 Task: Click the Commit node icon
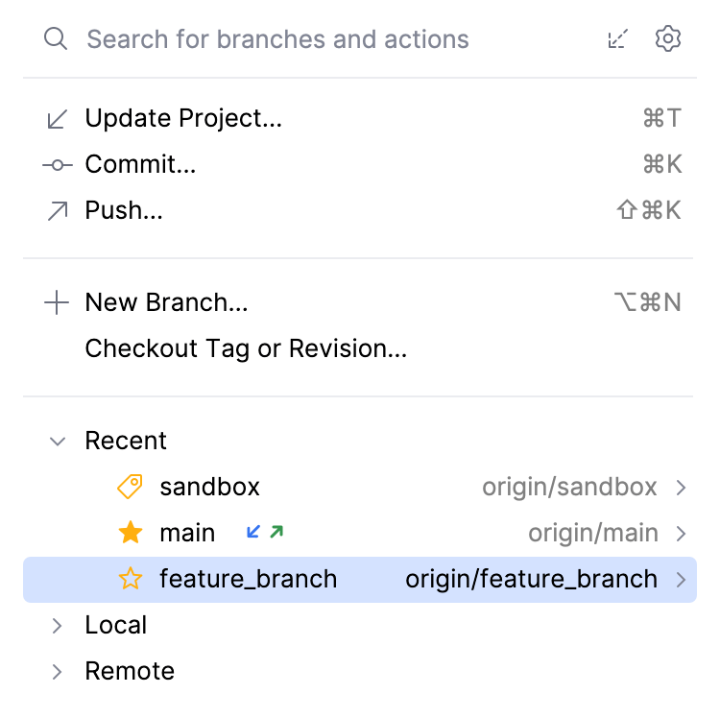point(58,165)
